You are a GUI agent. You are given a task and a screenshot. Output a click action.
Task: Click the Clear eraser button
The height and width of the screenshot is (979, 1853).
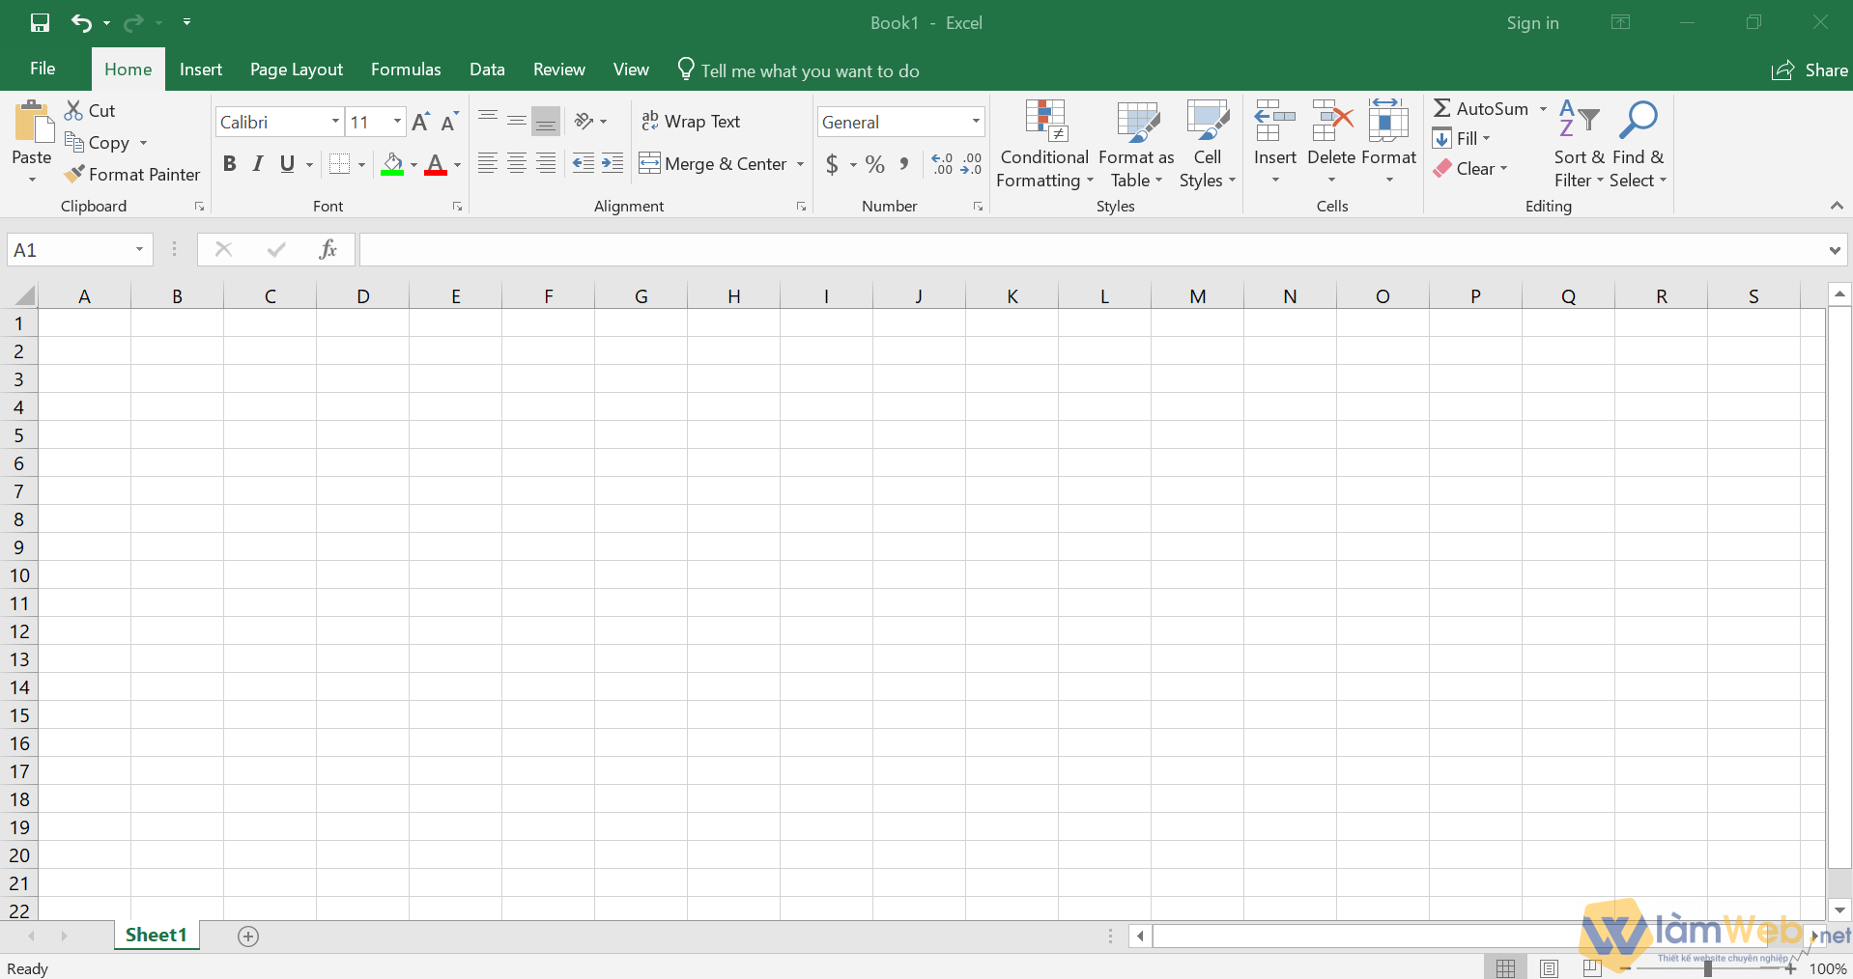pos(1470,168)
